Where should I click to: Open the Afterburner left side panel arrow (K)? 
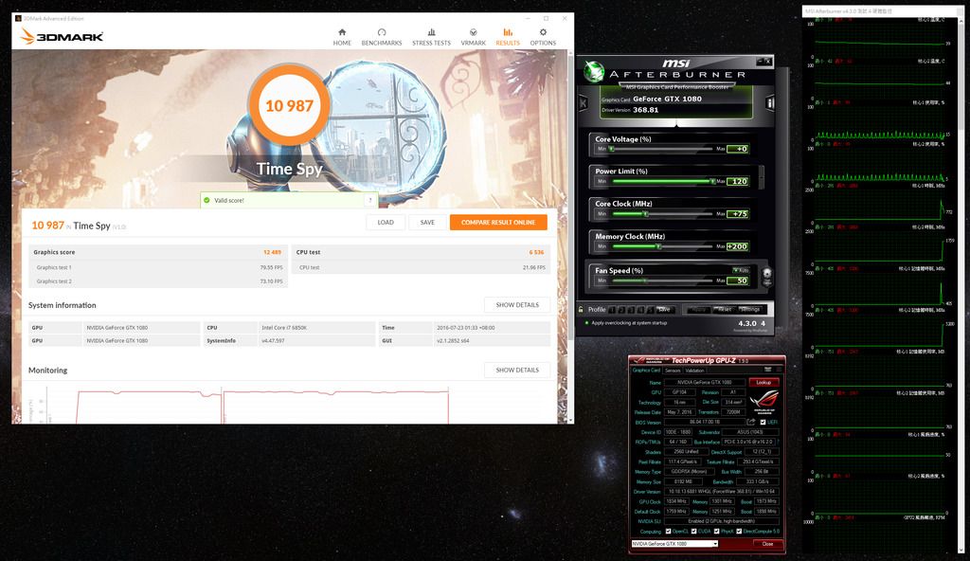click(583, 102)
